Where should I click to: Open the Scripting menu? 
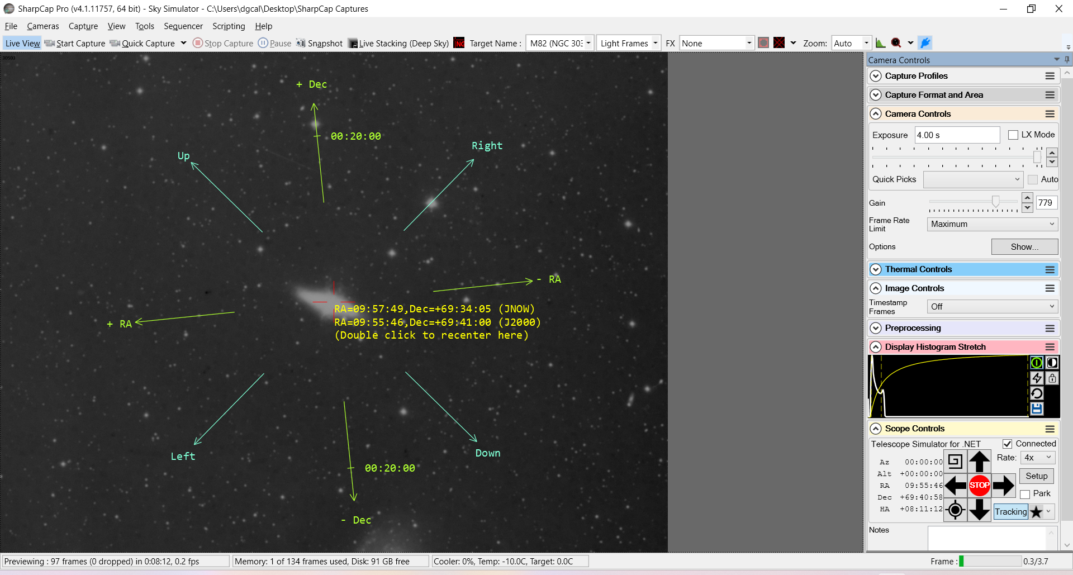pyautogui.click(x=229, y=26)
